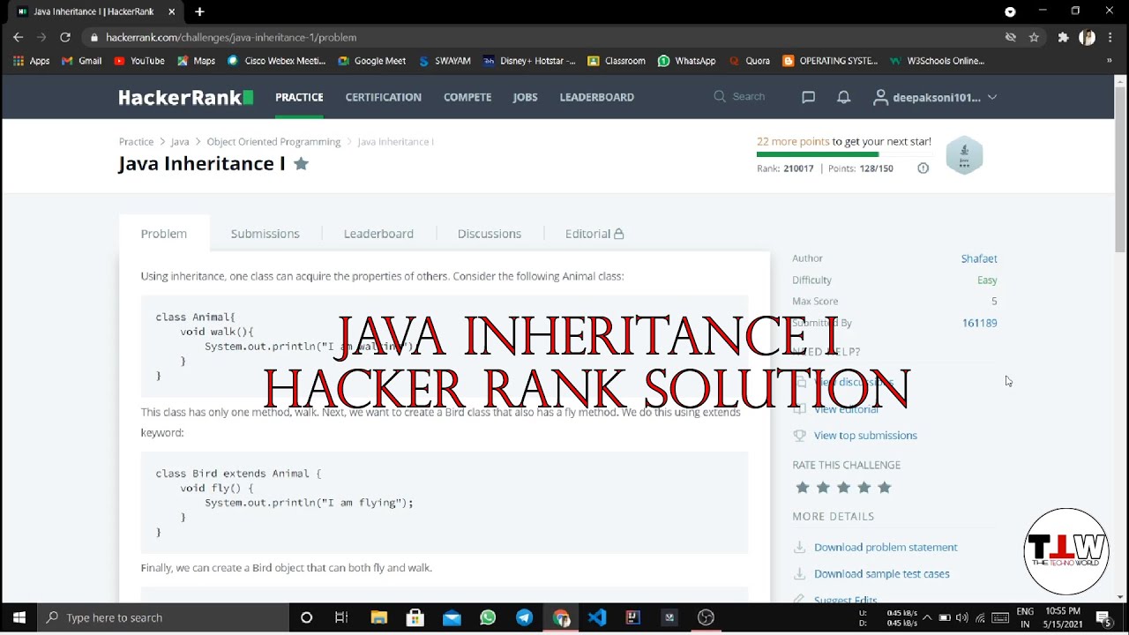This screenshot has width=1129, height=635.
Task: Click Object Oriented Programming breadcrumb
Action: (273, 141)
